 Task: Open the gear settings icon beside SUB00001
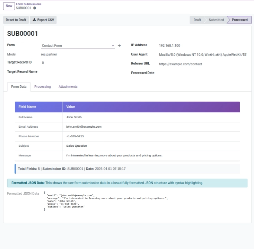pos(35,8)
